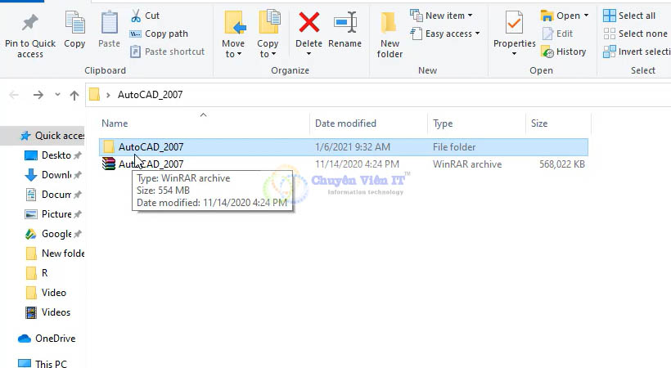Go forward with the Forward arrow

tap(38, 95)
